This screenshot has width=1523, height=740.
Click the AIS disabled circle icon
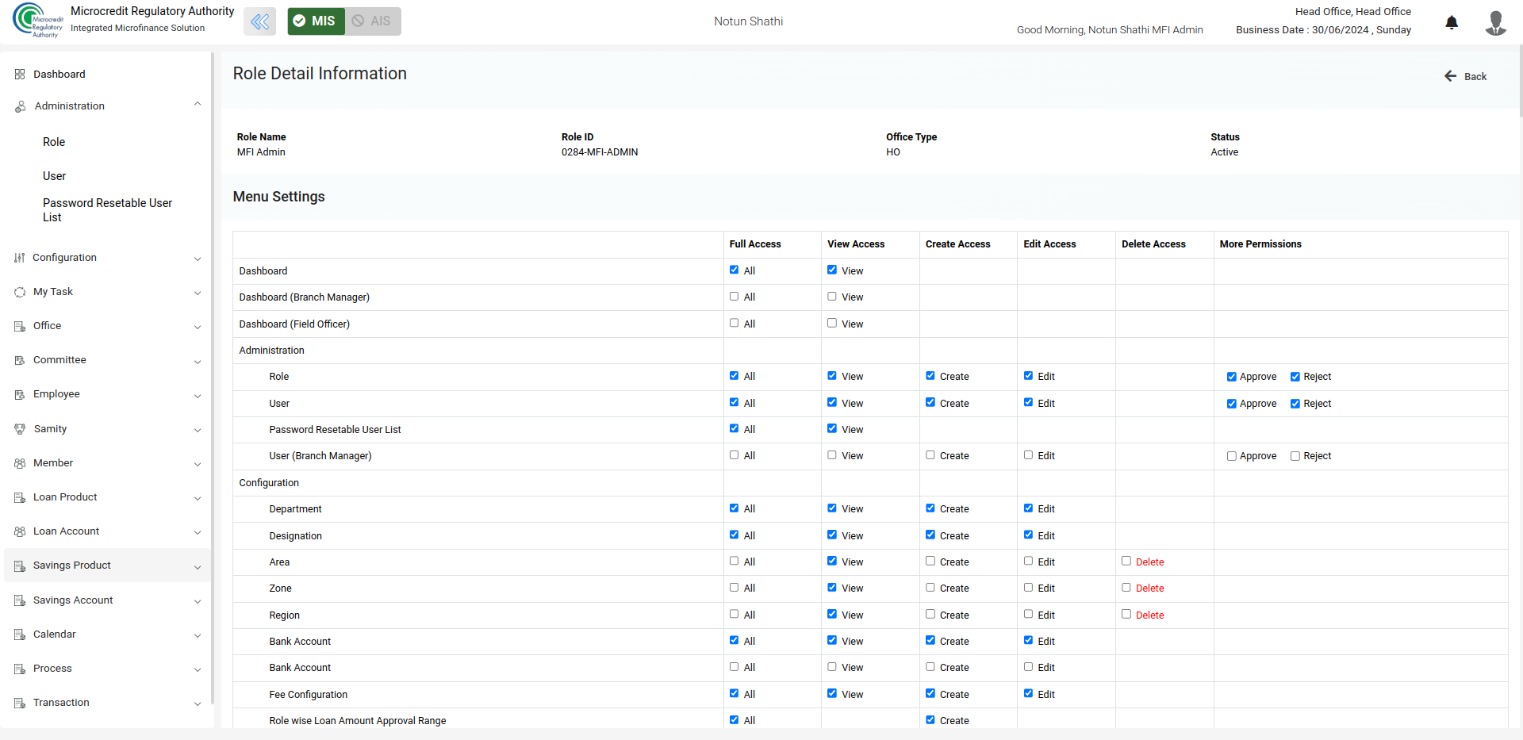pyautogui.click(x=359, y=21)
